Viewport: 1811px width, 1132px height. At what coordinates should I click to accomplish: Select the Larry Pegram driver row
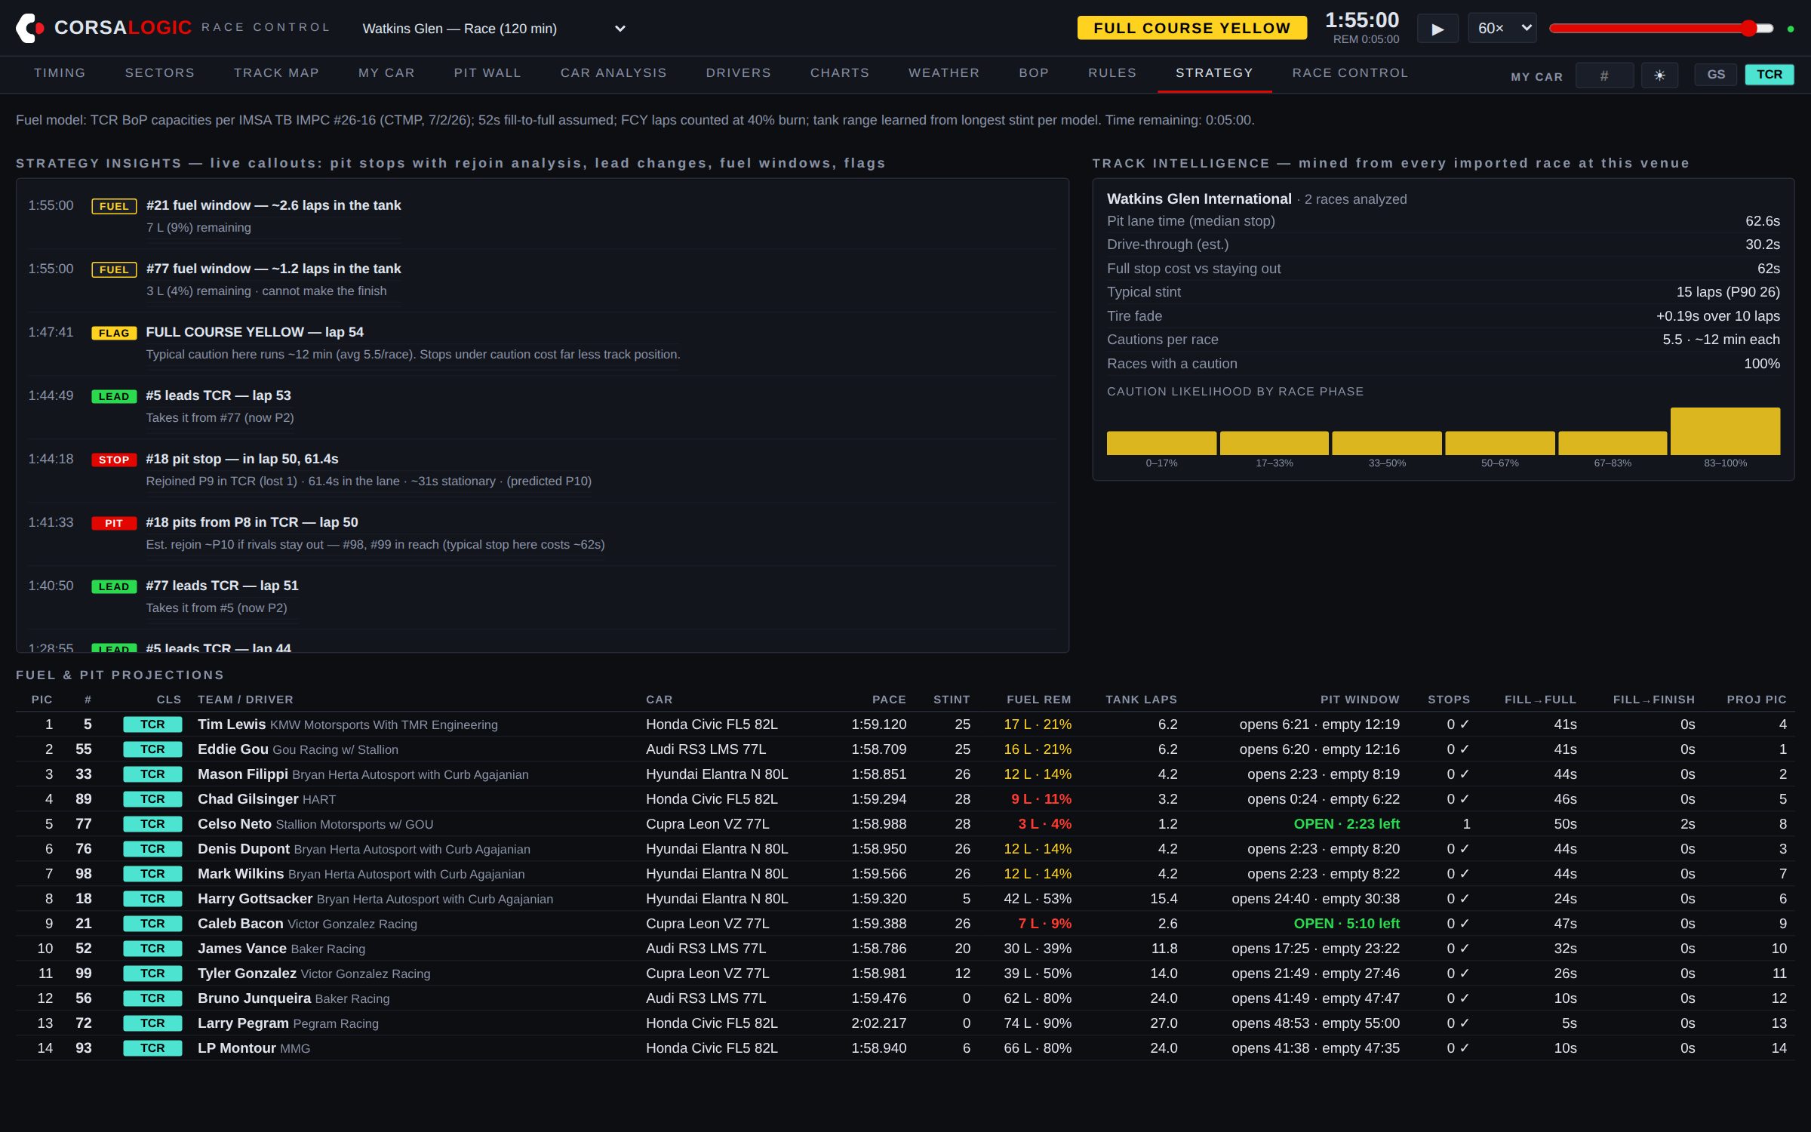pyautogui.click(x=905, y=1023)
